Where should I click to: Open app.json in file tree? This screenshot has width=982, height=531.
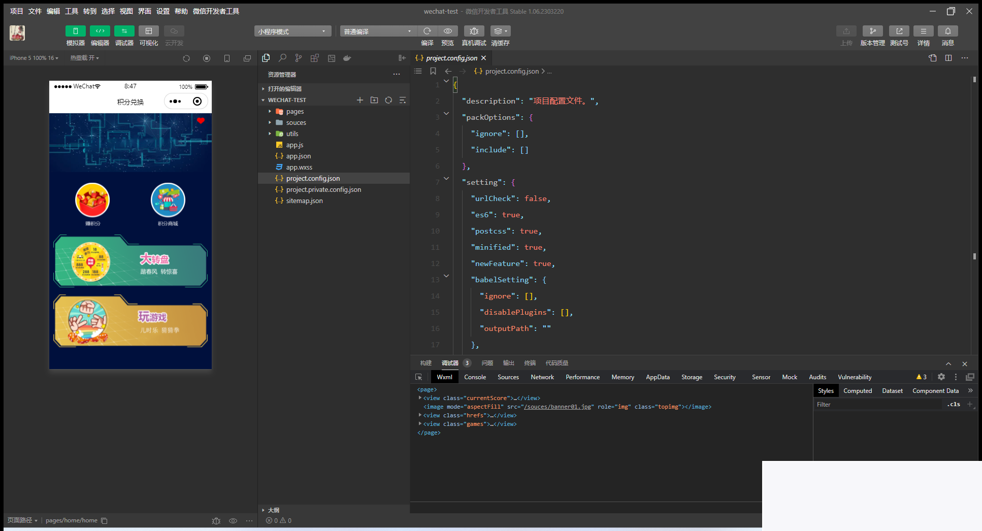tap(298, 156)
